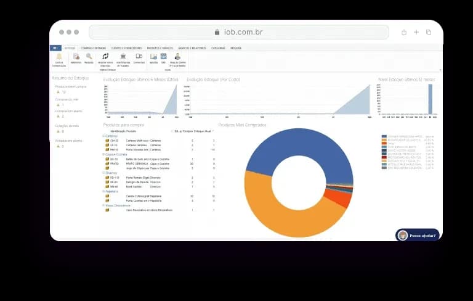Image resolution: width=473 pixels, height=301 pixels.
Task: Click the Posso ajudar? chat button
Action: pyautogui.click(x=418, y=235)
